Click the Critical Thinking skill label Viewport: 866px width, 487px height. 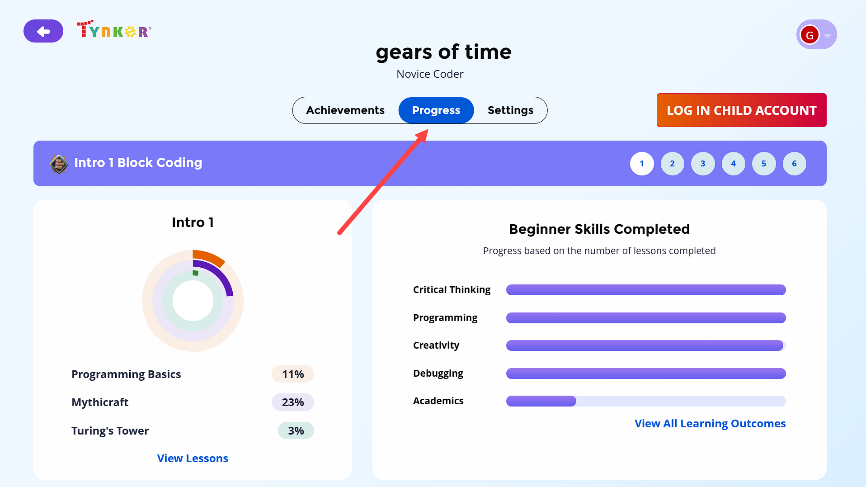[x=452, y=290]
